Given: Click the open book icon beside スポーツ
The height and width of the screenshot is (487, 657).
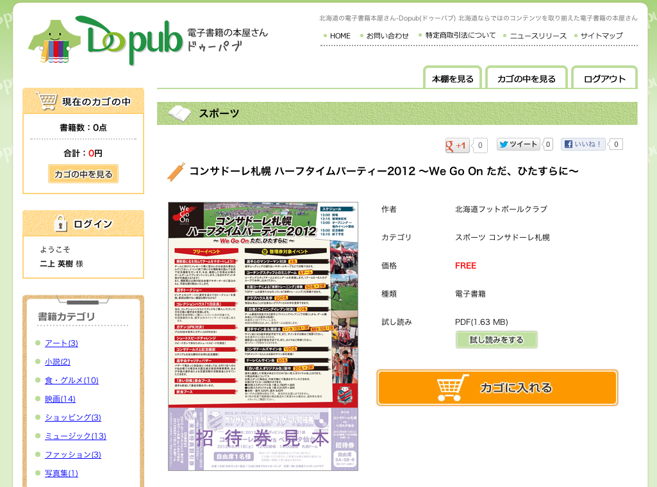Looking at the screenshot, I should click(x=179, y=114).
